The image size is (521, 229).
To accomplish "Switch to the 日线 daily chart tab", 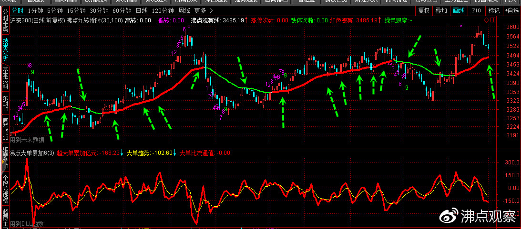I will coord(142,10).
